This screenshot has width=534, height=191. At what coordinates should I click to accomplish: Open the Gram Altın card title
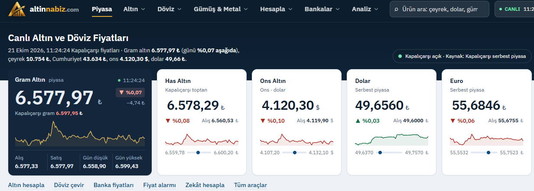30,80
